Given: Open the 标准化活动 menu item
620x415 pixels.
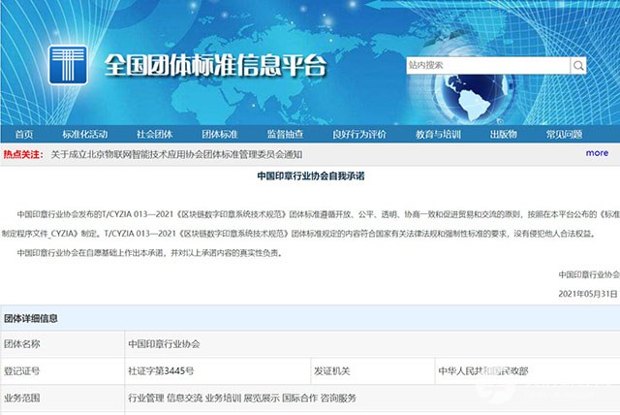Looking at the screenshot, I should point(85,135).
